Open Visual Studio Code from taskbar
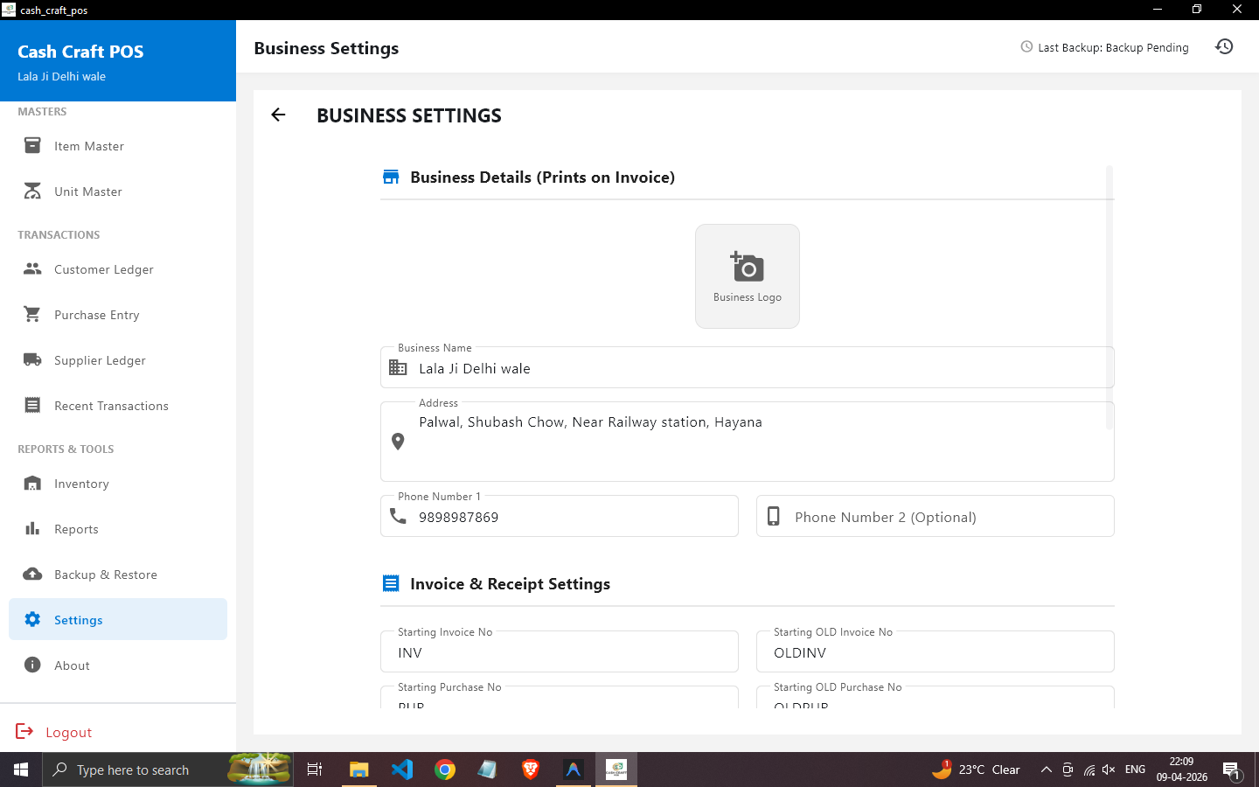The image size is (1259, 787). (401, 770)
